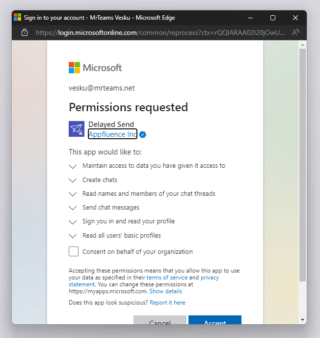320x338 pixels.
Task: Click the Report it here link
Action: (x=167, y=303)
